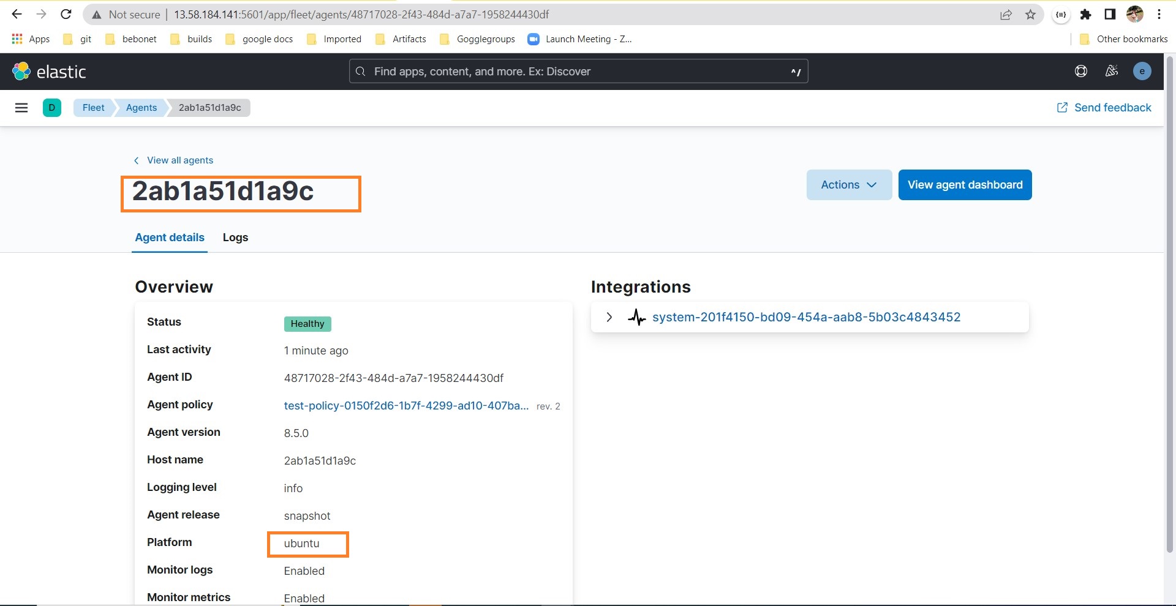Open browser extensions via puzzle piece icon
Screen dimensions: 1176x606
(x=1085, y=13)
